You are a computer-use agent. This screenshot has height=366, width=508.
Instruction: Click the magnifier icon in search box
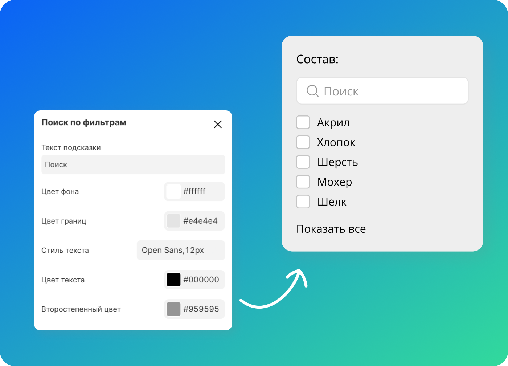click(312, 91)
